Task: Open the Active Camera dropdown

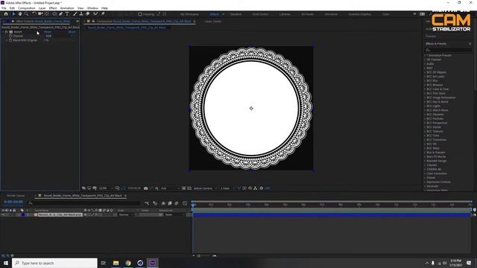Action: [x=205, y=188]
